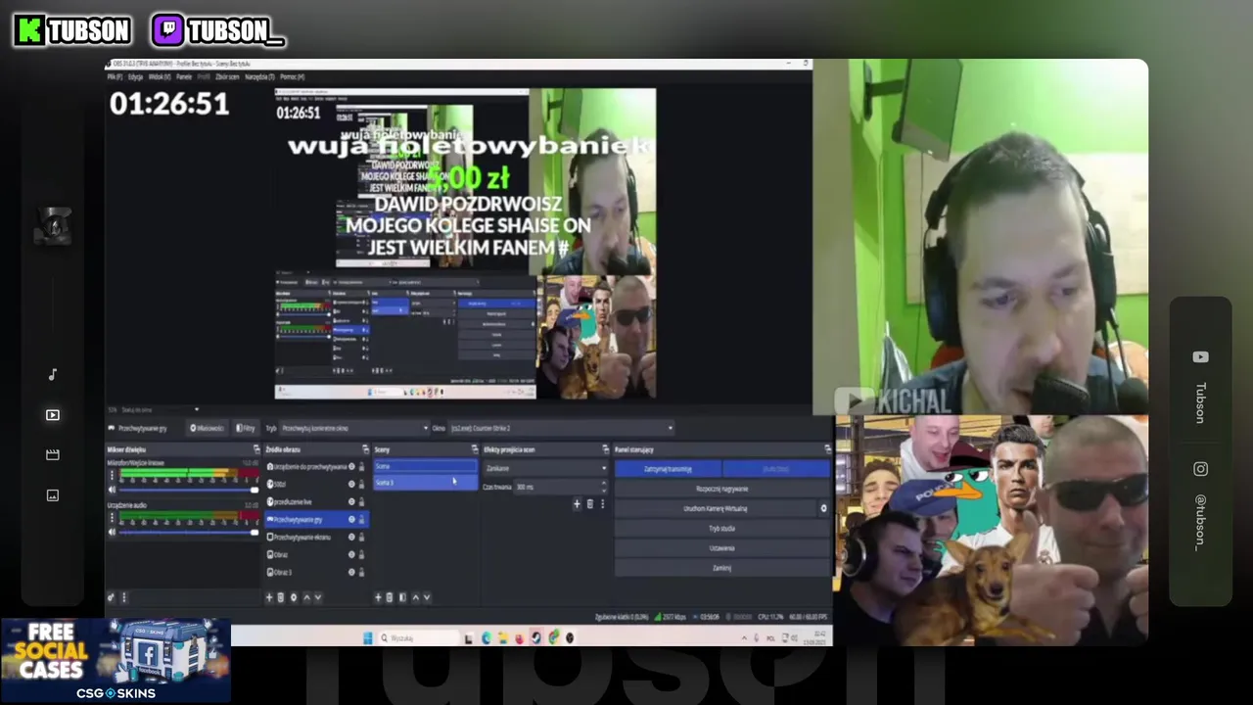The image size is (1253, 705).
Task: Add a new source in Źródła obrazu
Action: point(269,597)
